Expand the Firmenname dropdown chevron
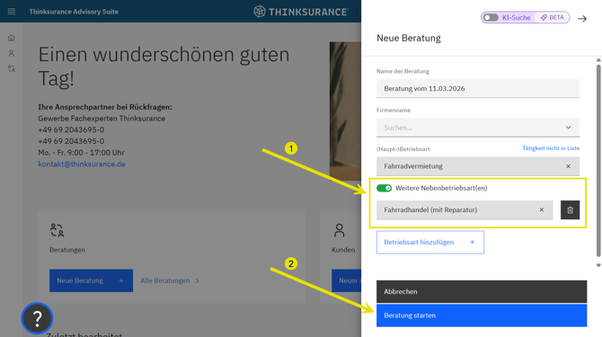This screenshot has height=337, width=602. [x=568, y=128]
